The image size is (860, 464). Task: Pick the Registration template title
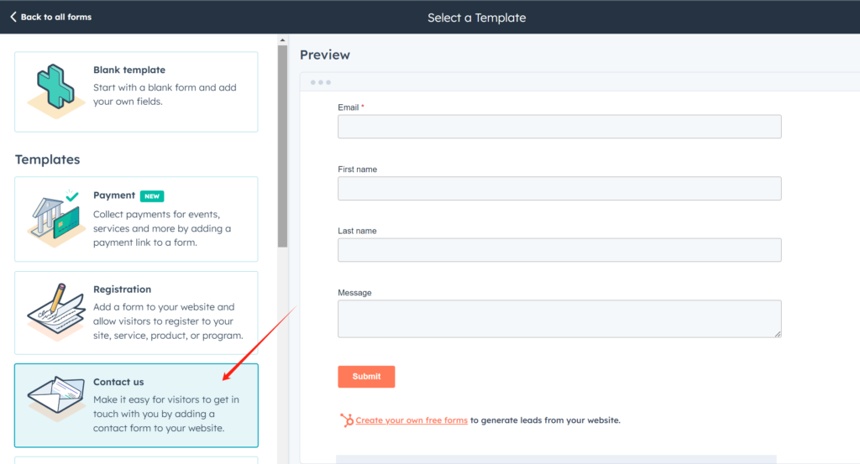(123, 289)
